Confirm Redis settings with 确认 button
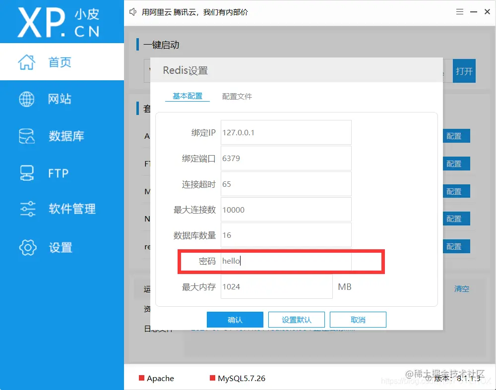 tap(235, 319)
